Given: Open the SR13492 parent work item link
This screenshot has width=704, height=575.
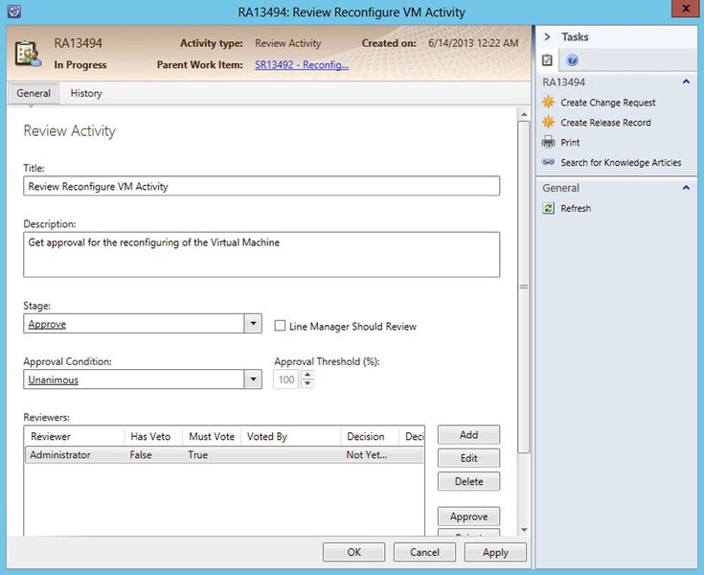Looking at the screenshot, I should click(302, 65).
